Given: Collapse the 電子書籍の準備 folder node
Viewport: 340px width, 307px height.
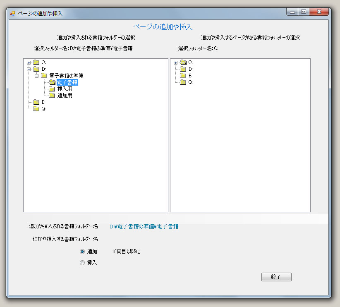Looking at the screenshot, I should point(36,76).
